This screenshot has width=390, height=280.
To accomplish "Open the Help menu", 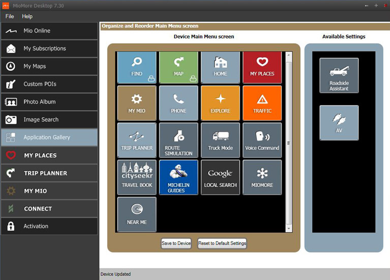I will pos(27,16).
